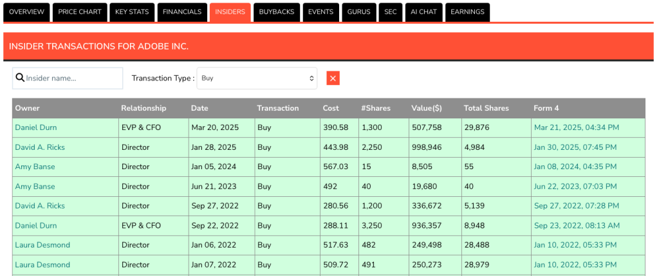659x276 pixels.
Task: Switch to the OVERVIEW tab
Action: click(x=26, y=12)
